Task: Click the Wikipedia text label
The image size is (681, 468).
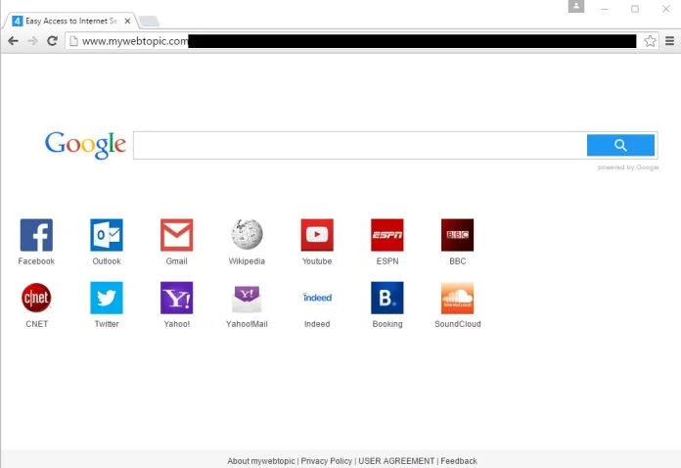Action: [x=247, y=261]
